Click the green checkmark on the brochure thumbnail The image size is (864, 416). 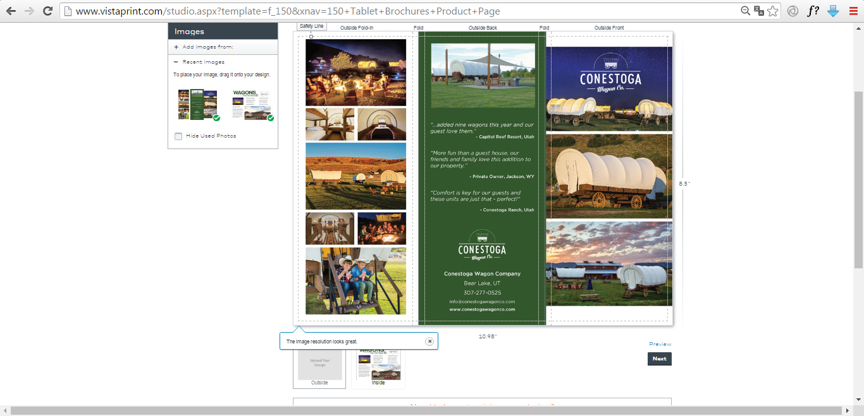click(216, 117)
